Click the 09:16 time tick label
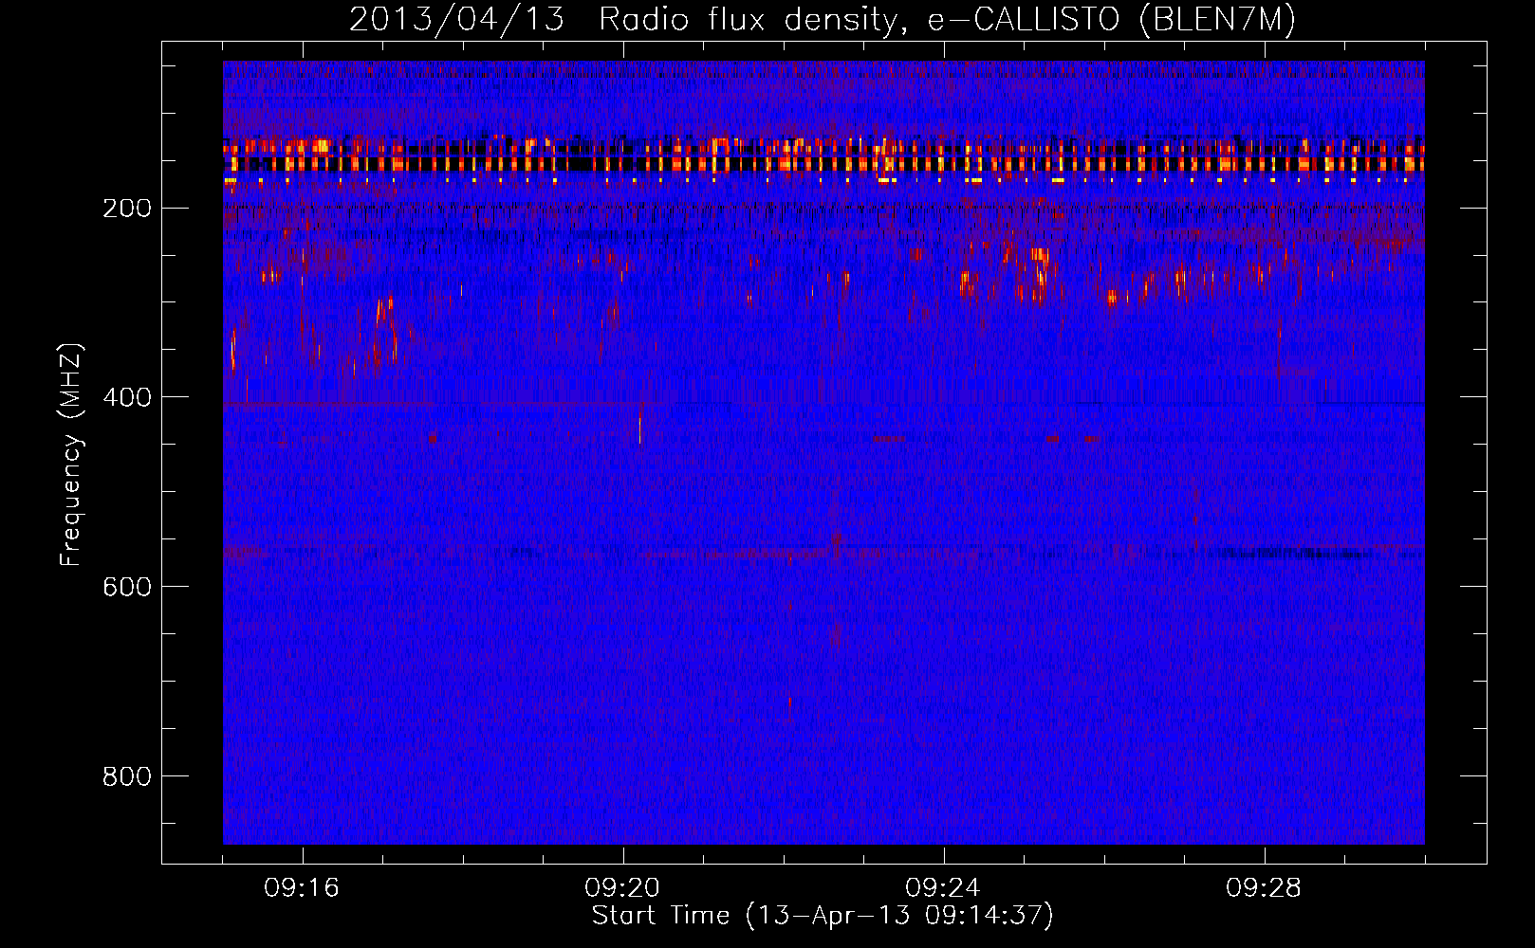 coord(302,888)
